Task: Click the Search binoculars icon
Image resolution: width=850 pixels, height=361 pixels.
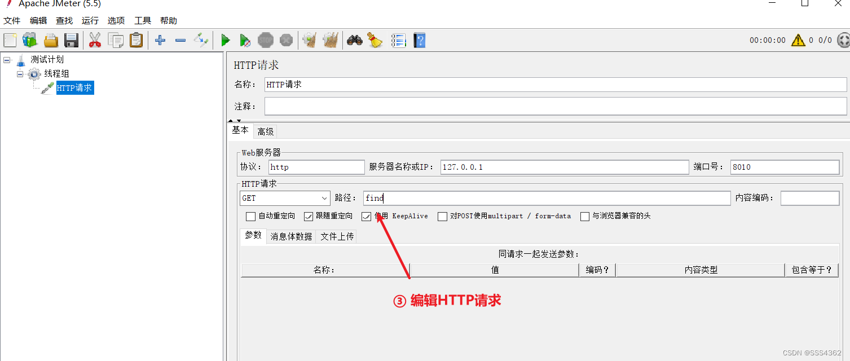Action: (x=354, y=40)
